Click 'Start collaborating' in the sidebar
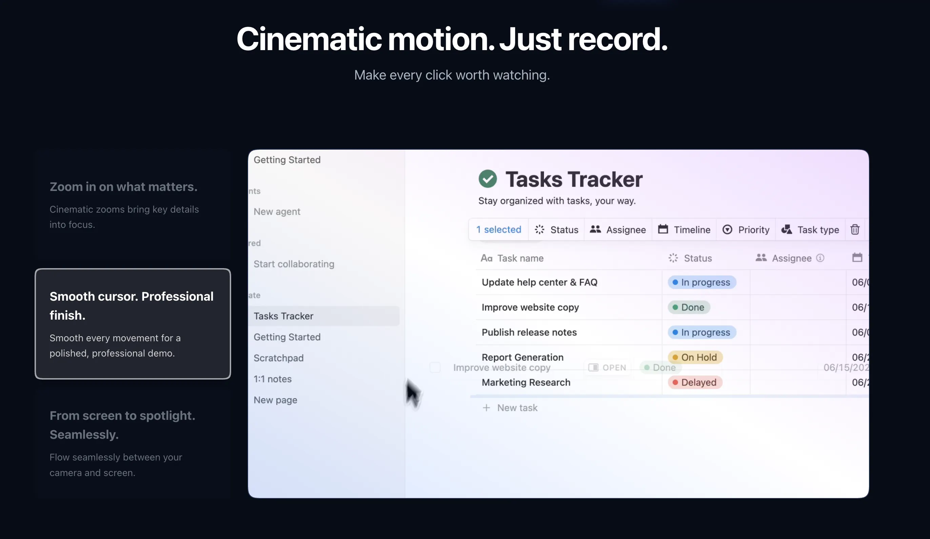930x539 pixels. 294,264
